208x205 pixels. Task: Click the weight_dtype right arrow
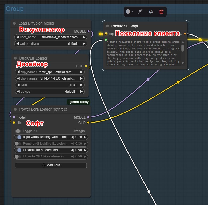[84, 44]
